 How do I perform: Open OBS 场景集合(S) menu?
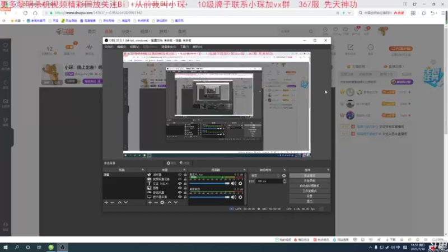click(169, 47)
